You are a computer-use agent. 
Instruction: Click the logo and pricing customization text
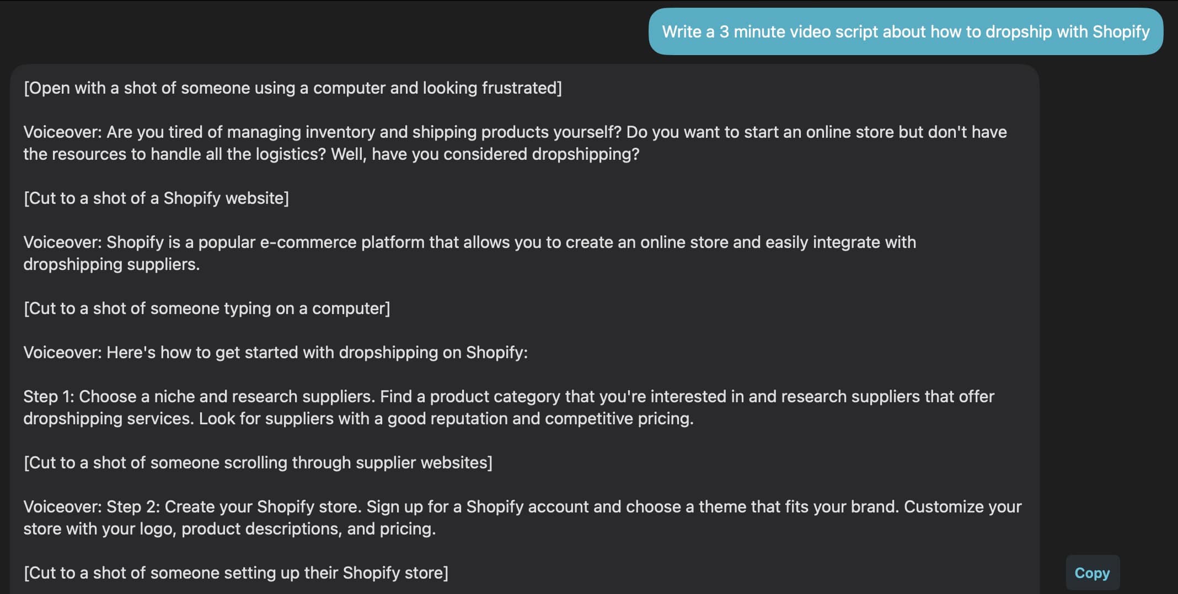[229, 528]
